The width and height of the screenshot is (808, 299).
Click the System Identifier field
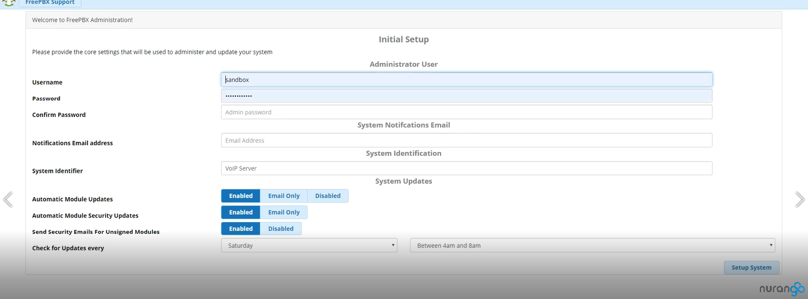[466, 168]
